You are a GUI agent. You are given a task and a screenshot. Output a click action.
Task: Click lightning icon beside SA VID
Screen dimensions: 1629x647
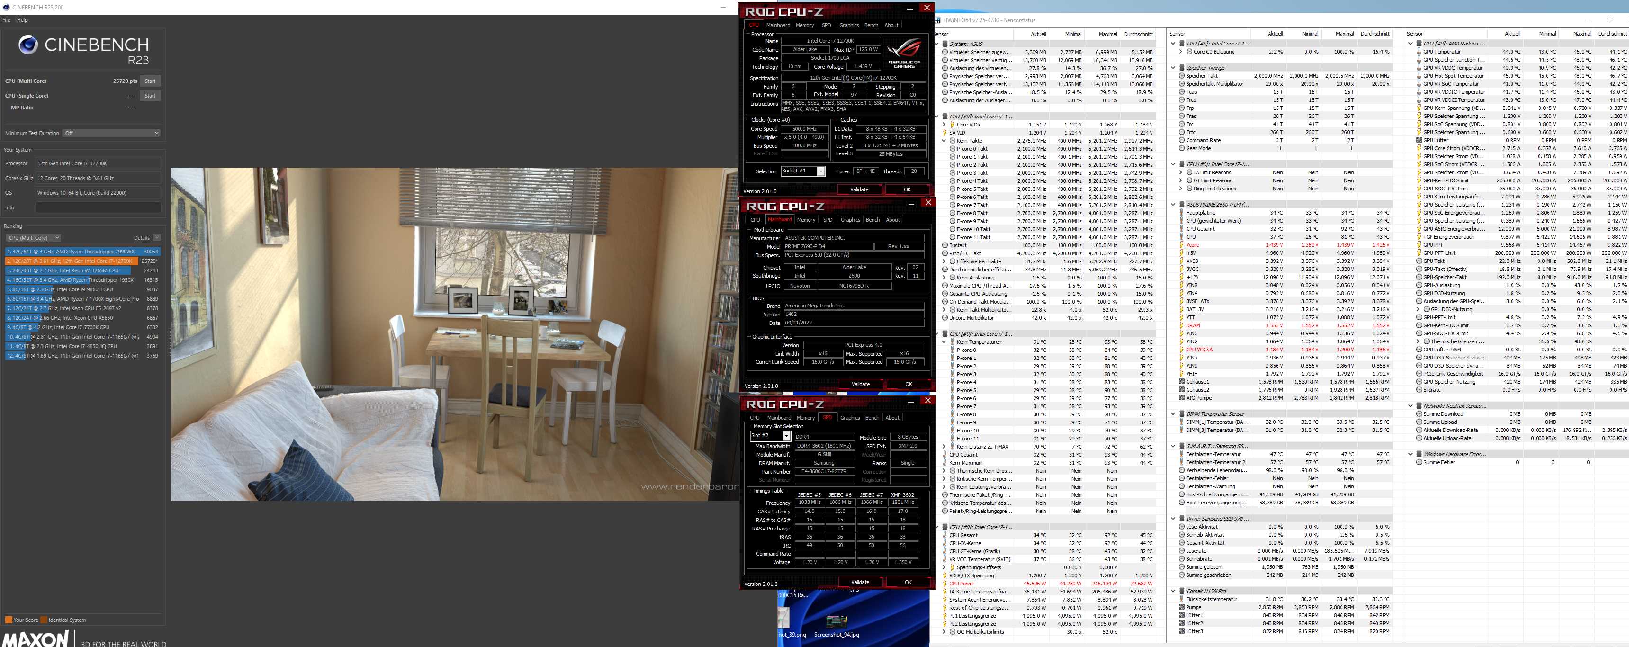(945, 133)
